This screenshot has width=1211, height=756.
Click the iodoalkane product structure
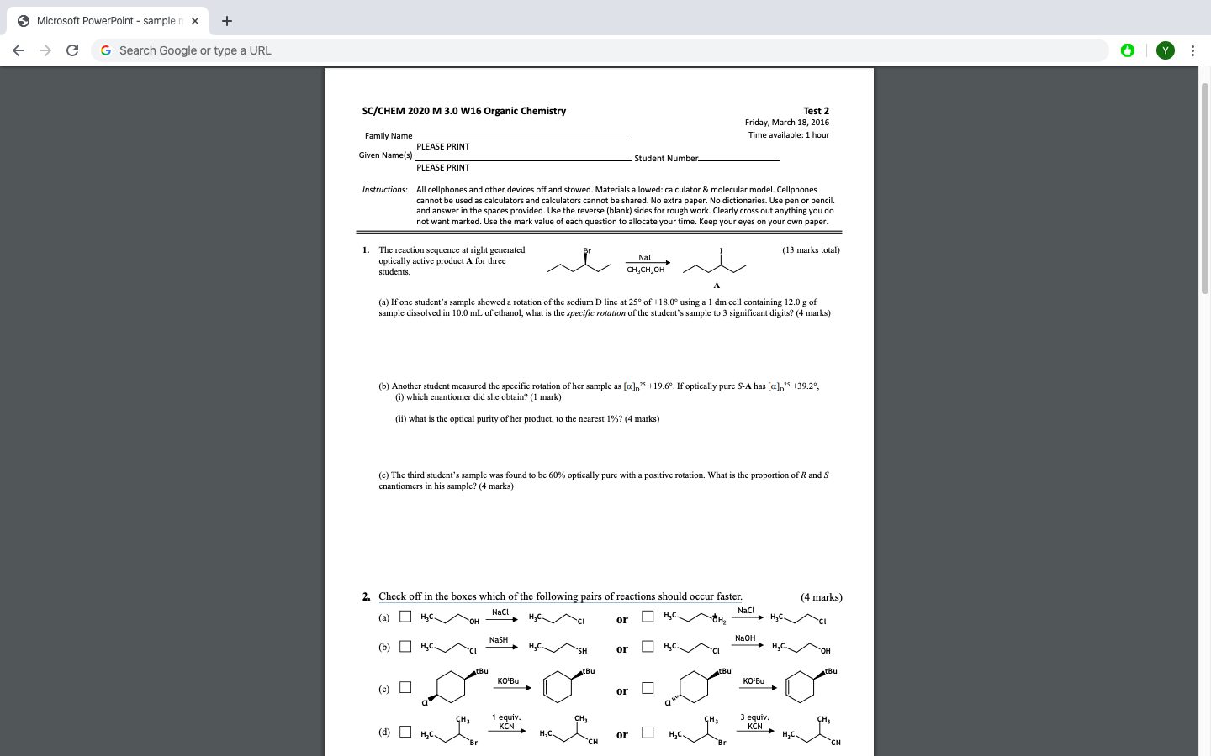pos(715,261)
